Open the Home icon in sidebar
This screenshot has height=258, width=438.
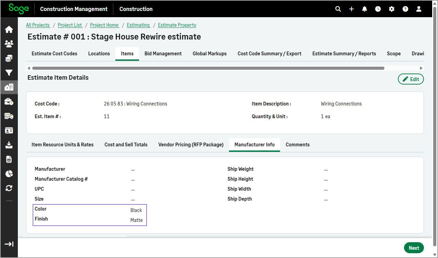coord(9,30)
